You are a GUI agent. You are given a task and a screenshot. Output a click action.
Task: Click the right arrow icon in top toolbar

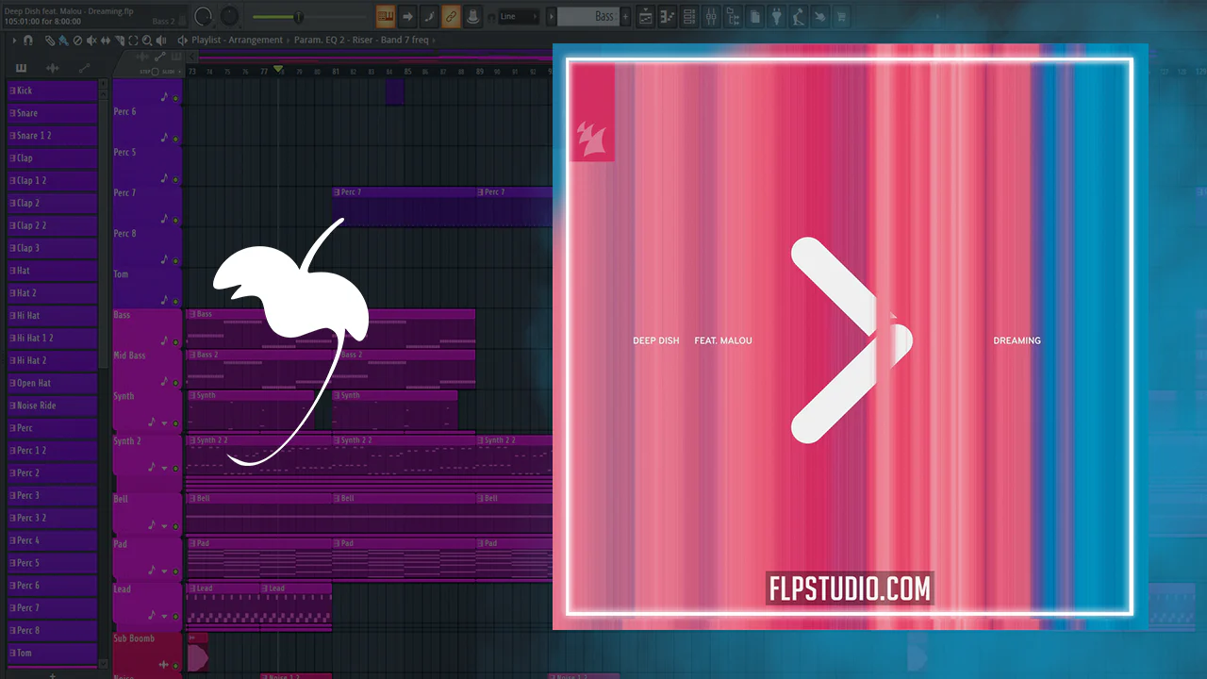(x=407, y=16)
